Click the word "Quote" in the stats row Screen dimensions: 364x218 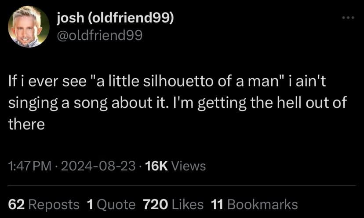(x=116, y=204)
